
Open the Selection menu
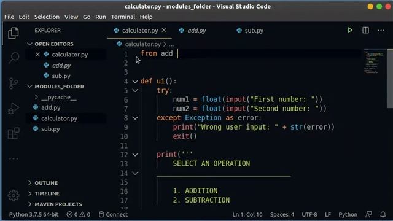47,17
